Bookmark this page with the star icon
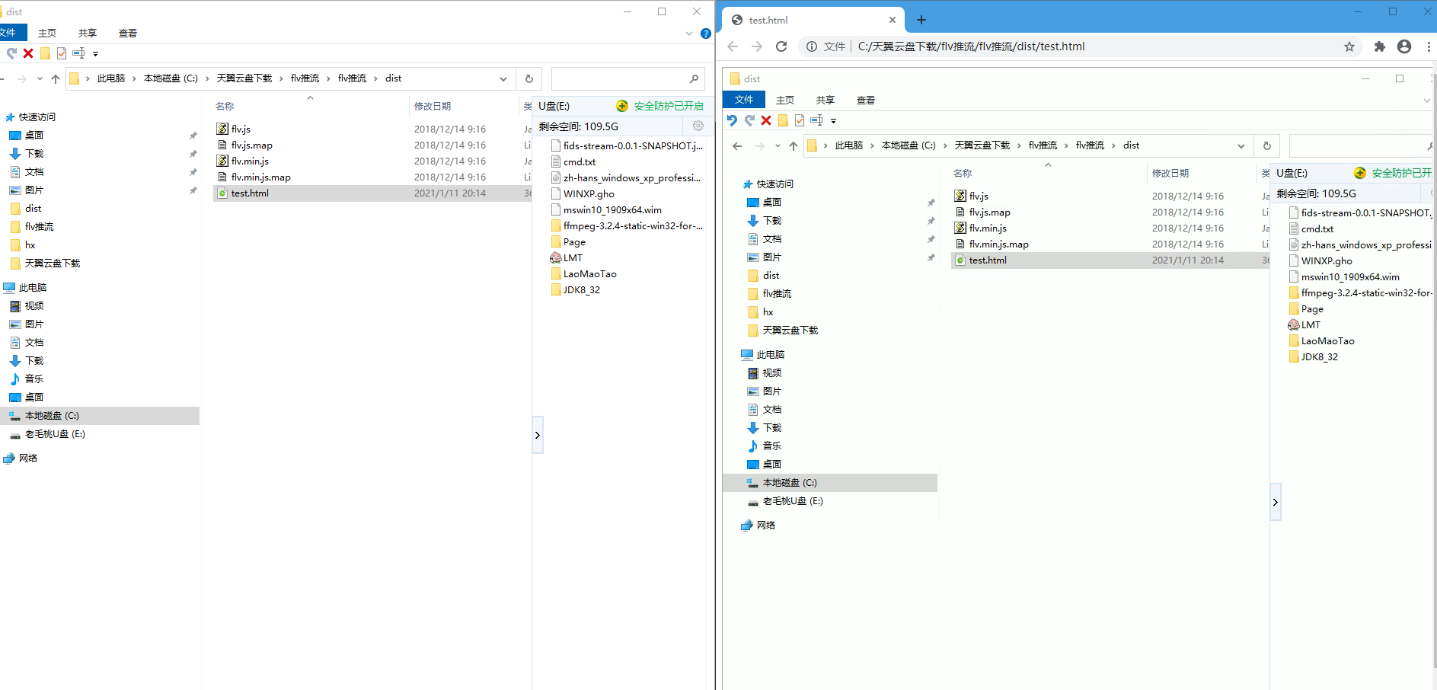Screen dimensions: 1437x690 point(1349,46)
